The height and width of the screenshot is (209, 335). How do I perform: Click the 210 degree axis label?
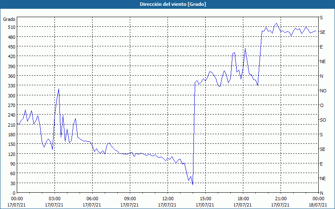coord(12,125)
